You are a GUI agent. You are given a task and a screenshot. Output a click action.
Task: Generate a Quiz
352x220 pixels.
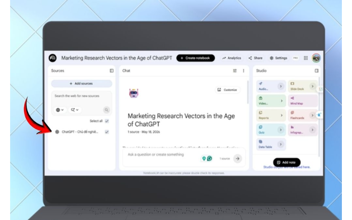[271, 130]
